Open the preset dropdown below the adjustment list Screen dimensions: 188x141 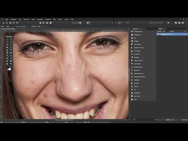click(x=144, y=119)
